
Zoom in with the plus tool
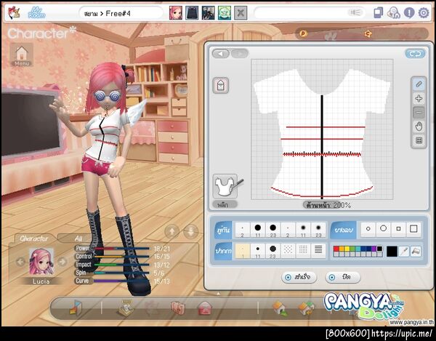coord(419,98)
